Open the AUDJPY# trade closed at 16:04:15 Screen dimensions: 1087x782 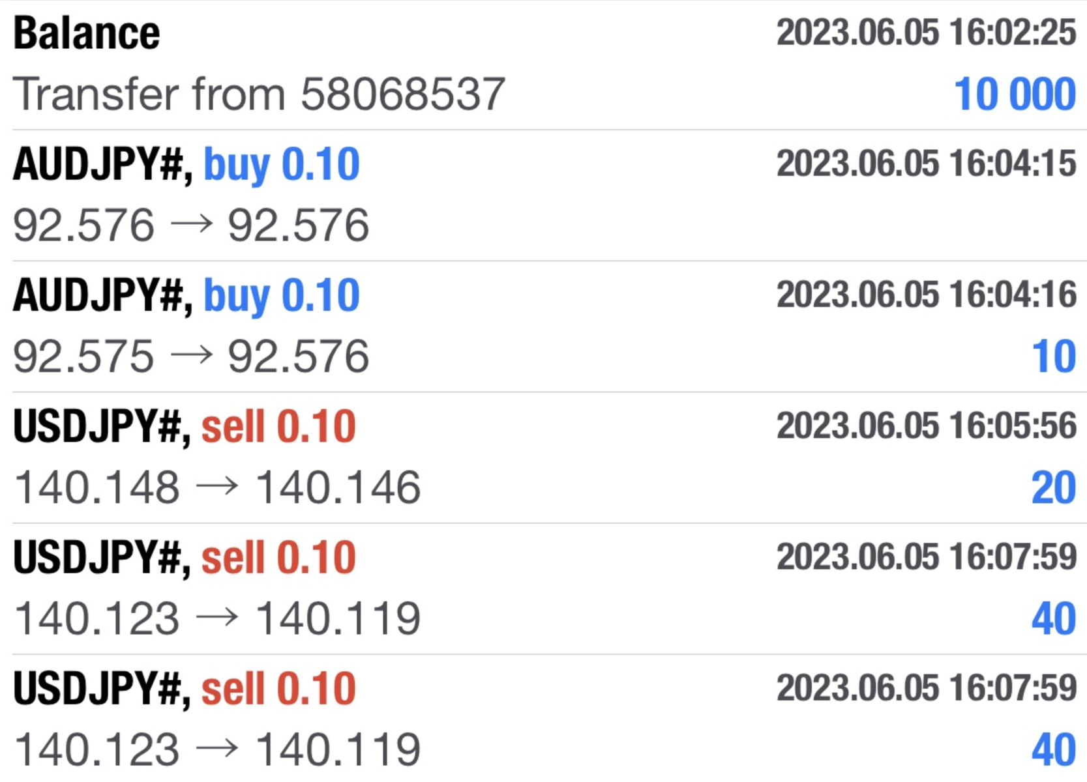(543, 195)
